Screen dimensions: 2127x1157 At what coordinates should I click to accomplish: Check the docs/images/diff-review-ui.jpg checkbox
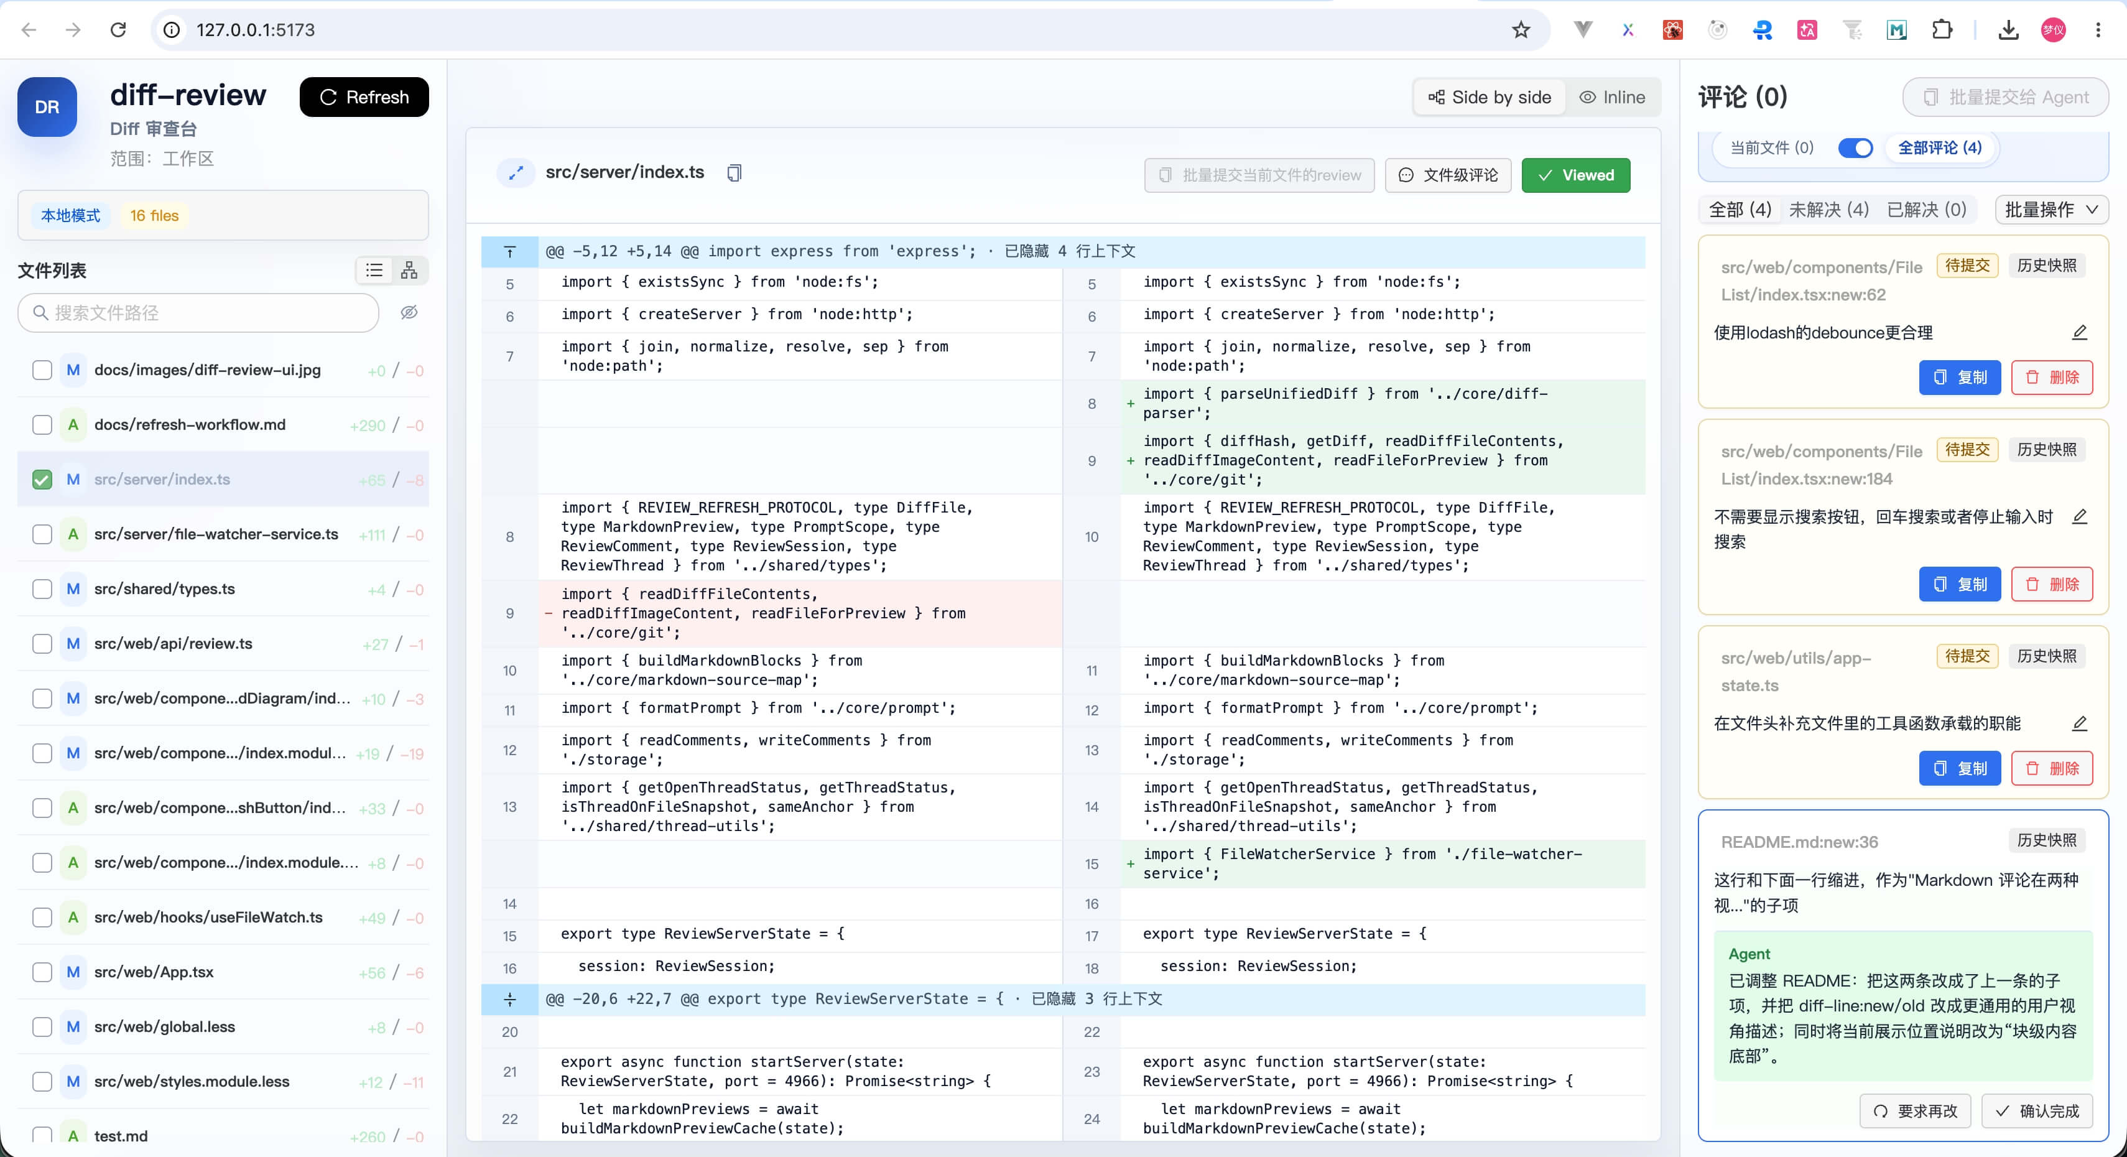coord(42,370)
